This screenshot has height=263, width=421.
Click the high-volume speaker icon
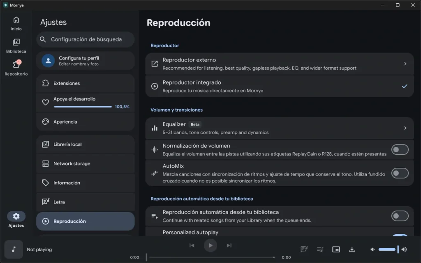[405, 249]
